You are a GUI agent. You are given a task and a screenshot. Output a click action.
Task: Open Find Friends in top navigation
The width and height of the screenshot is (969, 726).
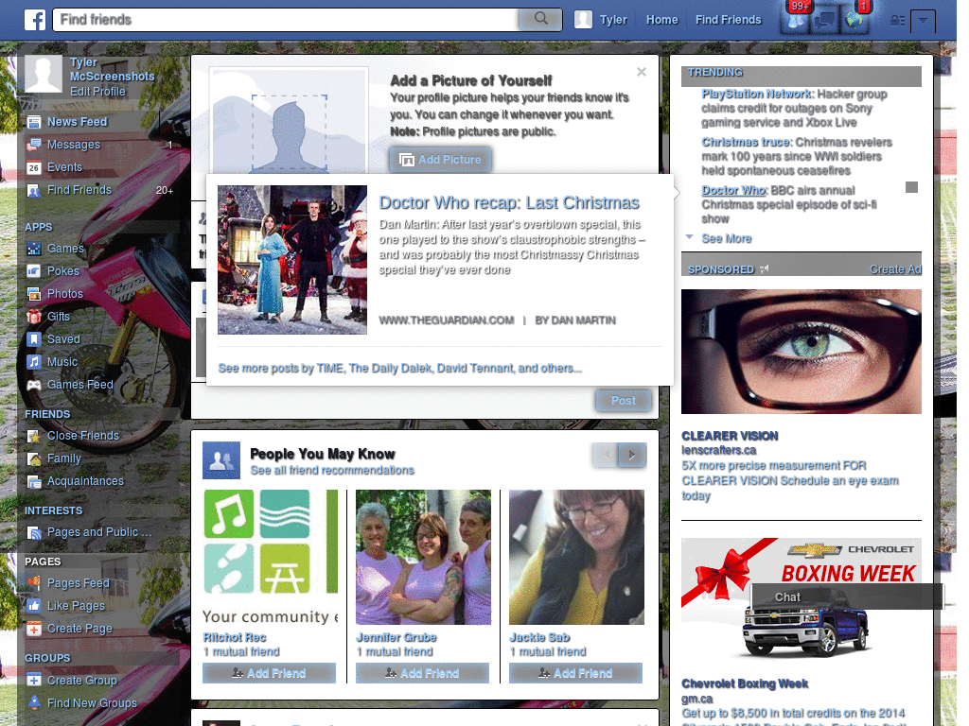coord(728,20)
